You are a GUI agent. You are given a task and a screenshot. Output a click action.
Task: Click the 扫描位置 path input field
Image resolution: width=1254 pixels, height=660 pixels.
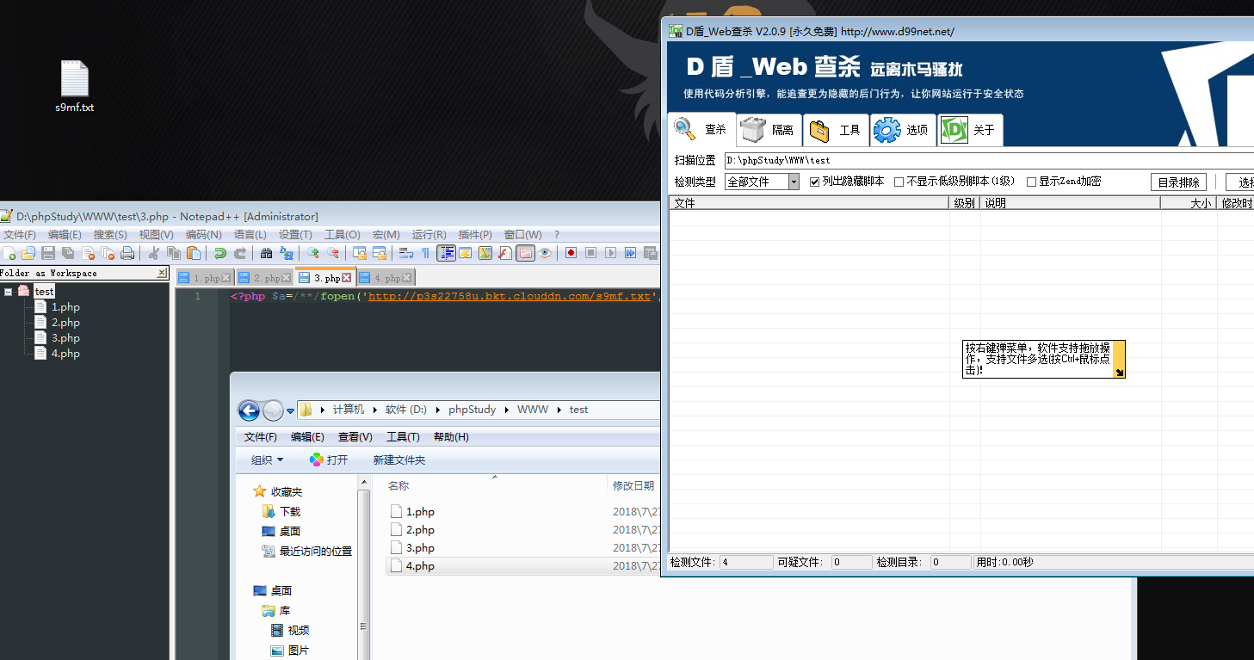(x=988, y=160)
